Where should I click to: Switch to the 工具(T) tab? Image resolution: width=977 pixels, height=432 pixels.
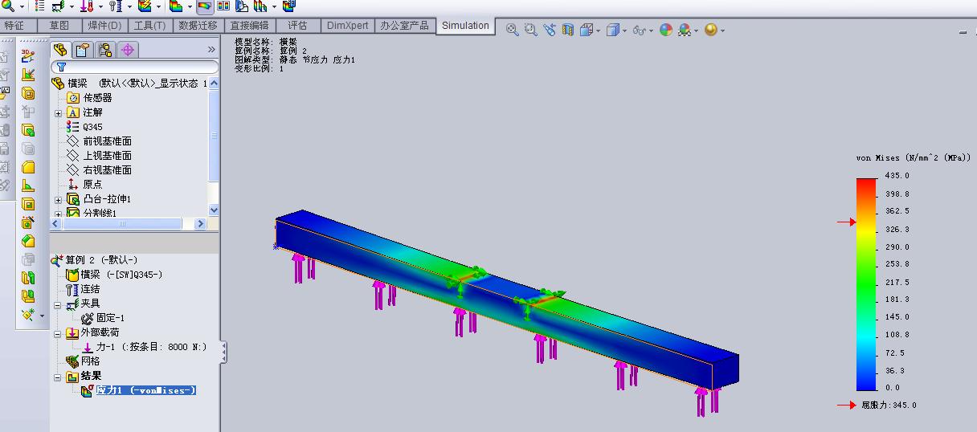(x=149, y=26)
